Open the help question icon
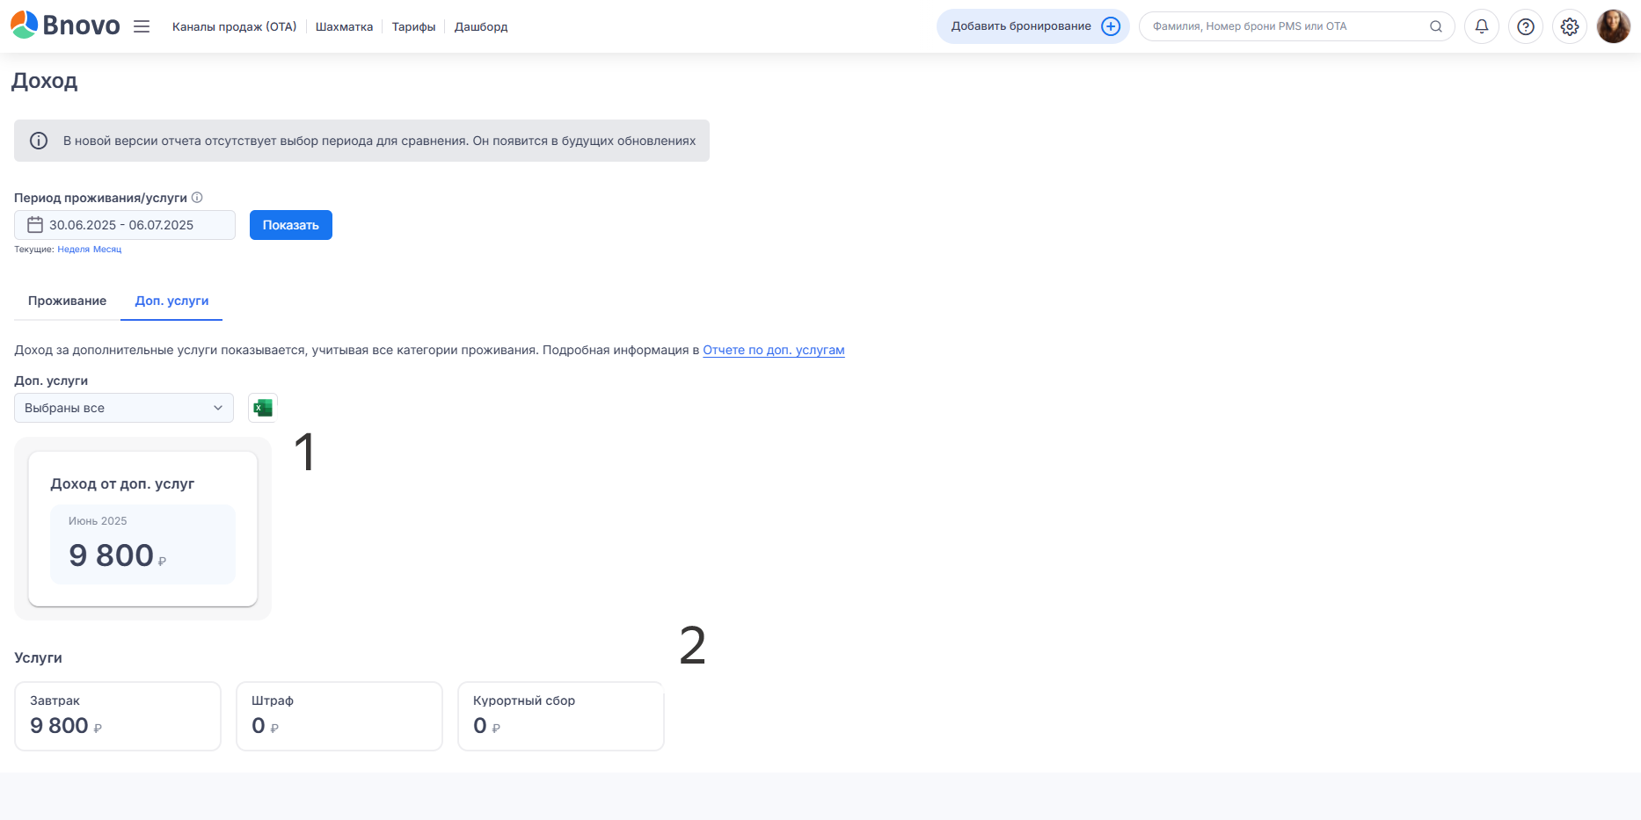This screenshot has height=820, width=1641. coord(1525,26)
